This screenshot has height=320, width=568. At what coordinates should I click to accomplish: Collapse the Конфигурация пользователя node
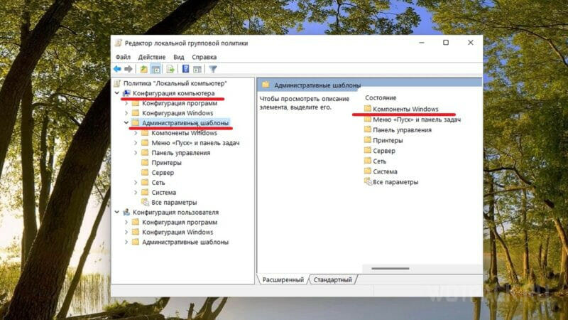point(117,212)
